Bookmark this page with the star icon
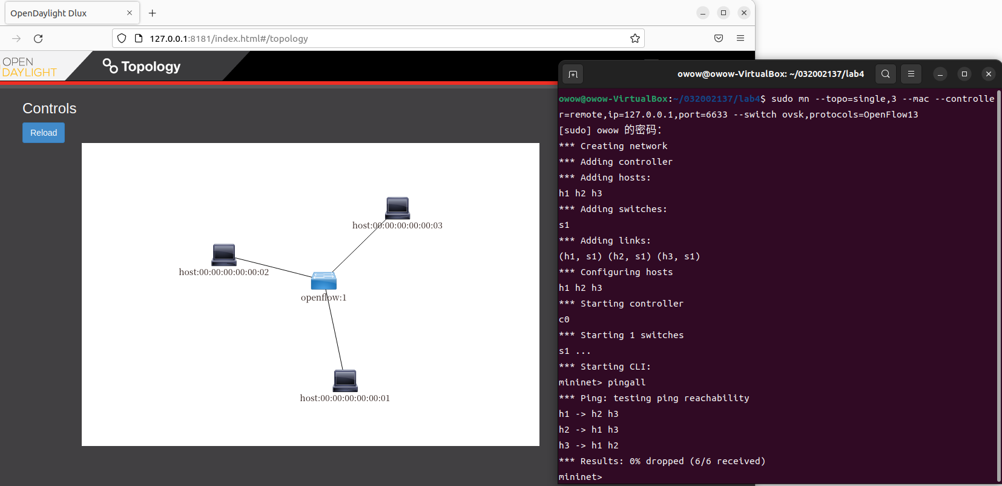 pos(635,39)
